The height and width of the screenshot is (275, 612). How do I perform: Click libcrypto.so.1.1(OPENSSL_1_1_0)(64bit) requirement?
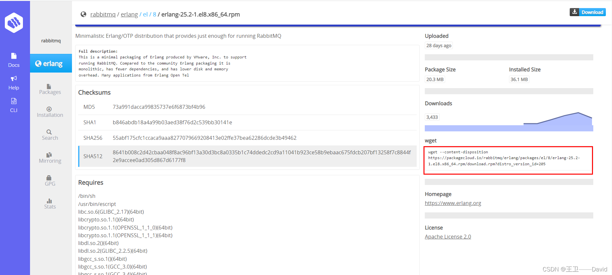coord(125,228)
